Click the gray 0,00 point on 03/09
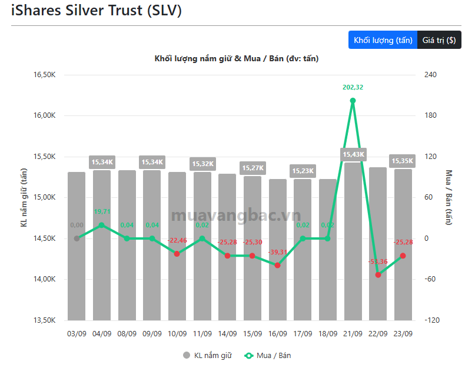Viewport: 475px width, 371px height. pyautogui.click(x=77, y=238)
